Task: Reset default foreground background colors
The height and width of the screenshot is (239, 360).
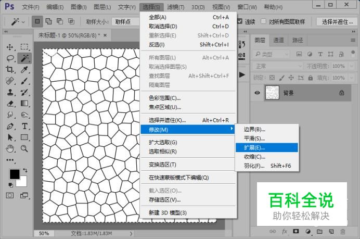Action: 10,185
